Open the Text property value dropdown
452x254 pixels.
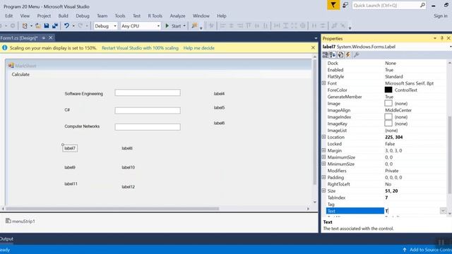tap(443, 211)
